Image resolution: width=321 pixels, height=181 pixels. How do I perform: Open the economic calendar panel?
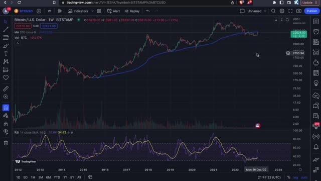click(316, 73)
